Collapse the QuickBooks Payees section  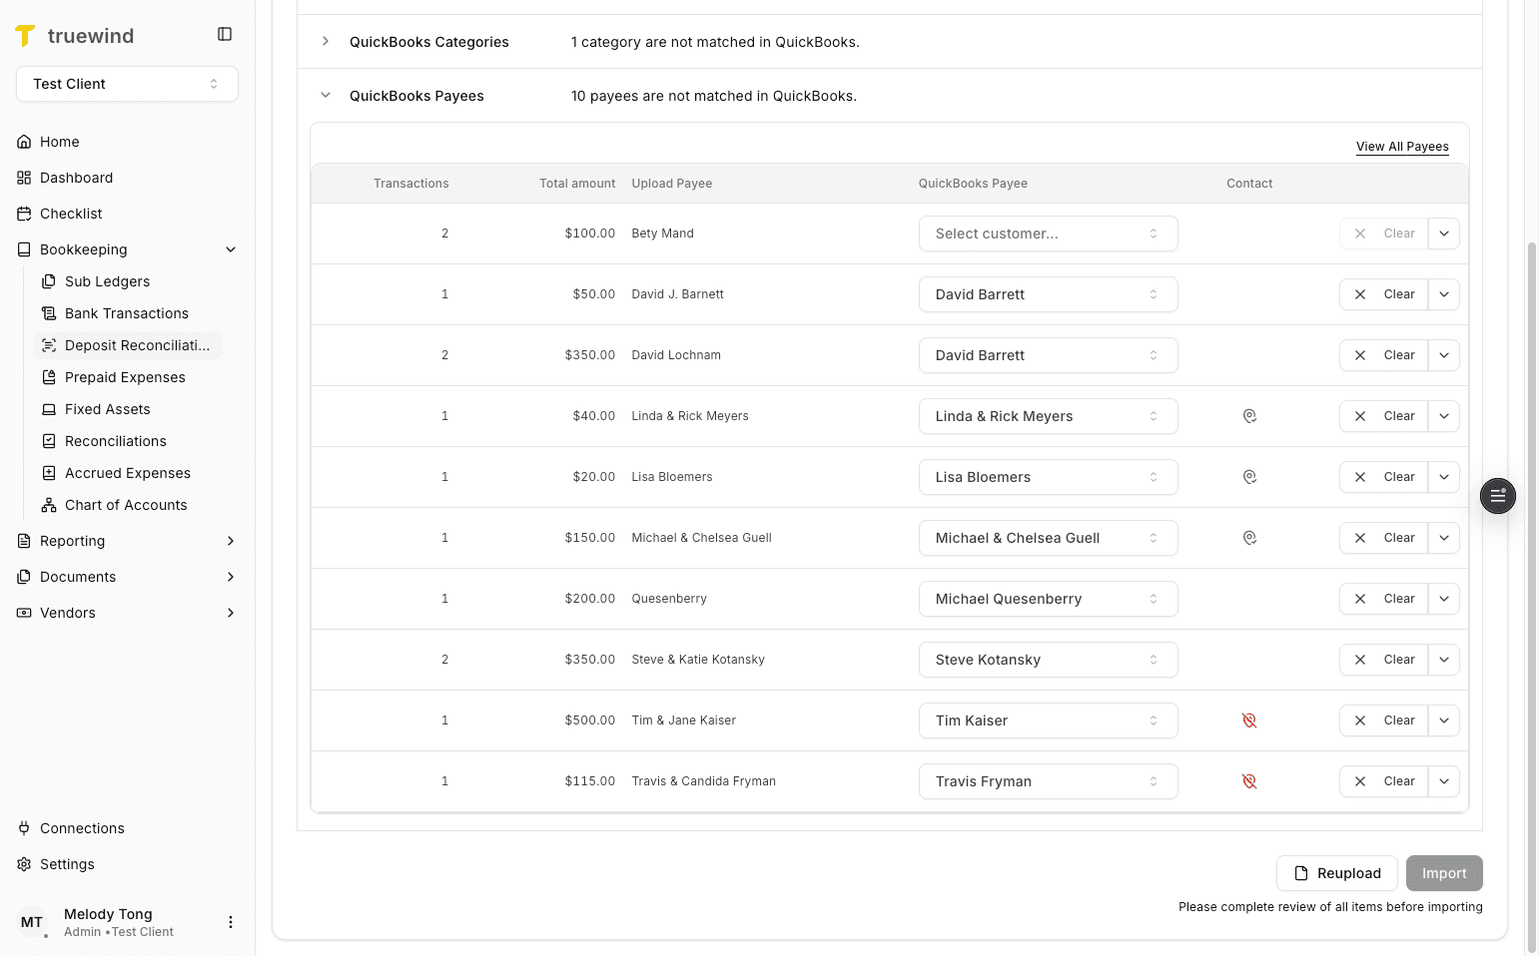[x=325, y=95]
